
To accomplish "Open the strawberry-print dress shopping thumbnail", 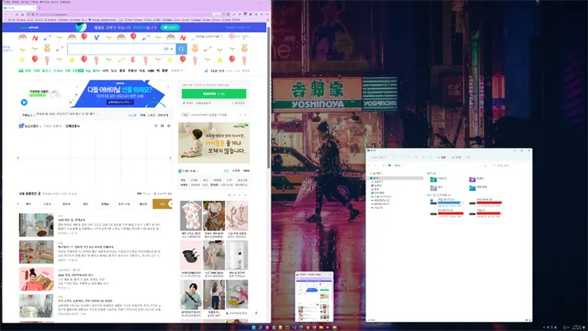I will (x=192, y=216).
